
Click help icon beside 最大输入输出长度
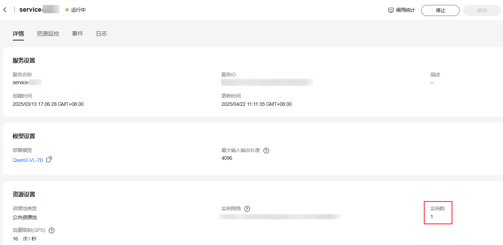[x=266, y=151]
